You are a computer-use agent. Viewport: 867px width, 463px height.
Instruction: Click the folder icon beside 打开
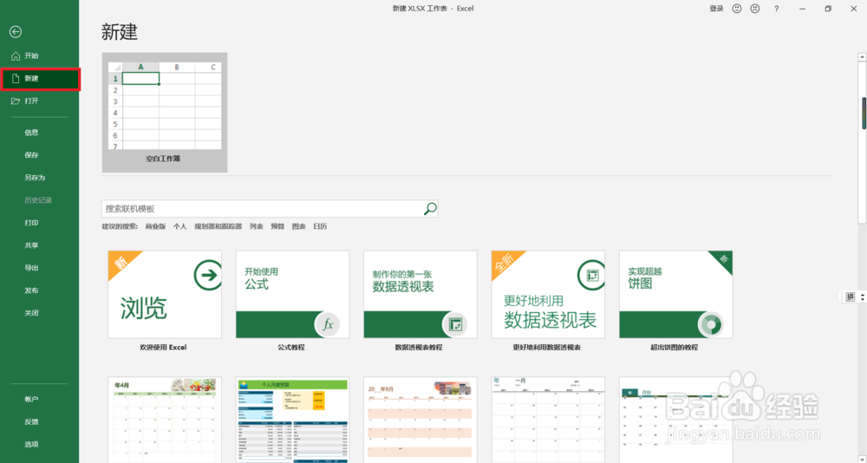(16, 101)
